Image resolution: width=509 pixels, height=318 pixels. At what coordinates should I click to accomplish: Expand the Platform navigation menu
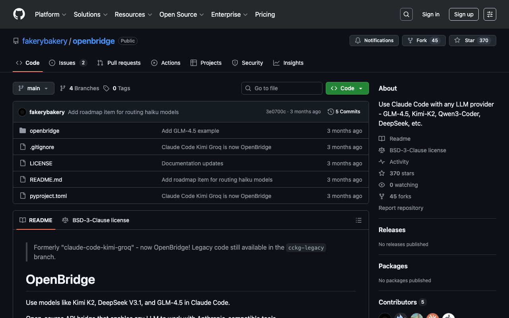pyautogui.click(x=51, y=14)
